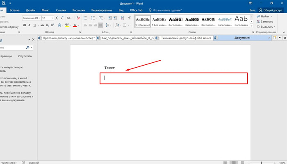The width and height of the screenshot is (287, 164).
Task: Increase paragraph indent
Action: tap(115, 18)
